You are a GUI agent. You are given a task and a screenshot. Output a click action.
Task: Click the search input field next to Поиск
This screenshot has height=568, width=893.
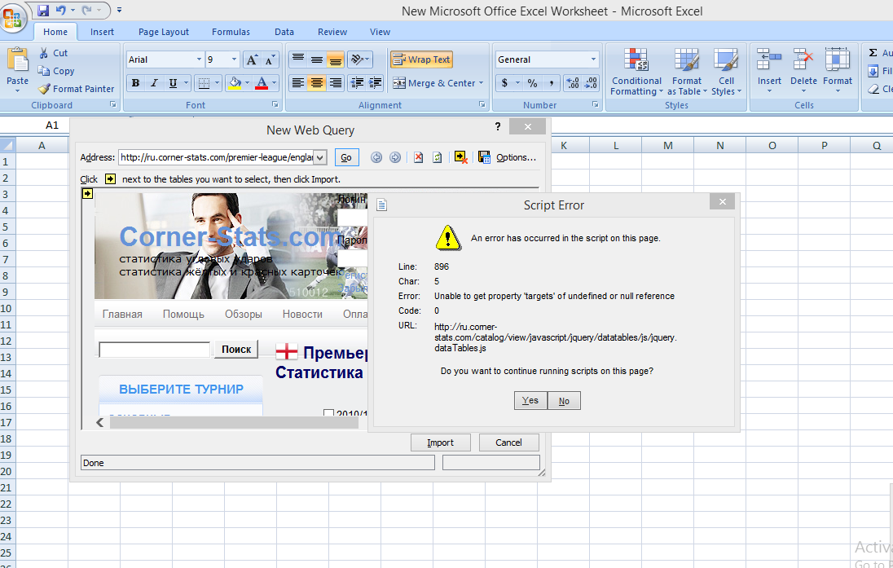pyautogui.click(x=154, y=350)
